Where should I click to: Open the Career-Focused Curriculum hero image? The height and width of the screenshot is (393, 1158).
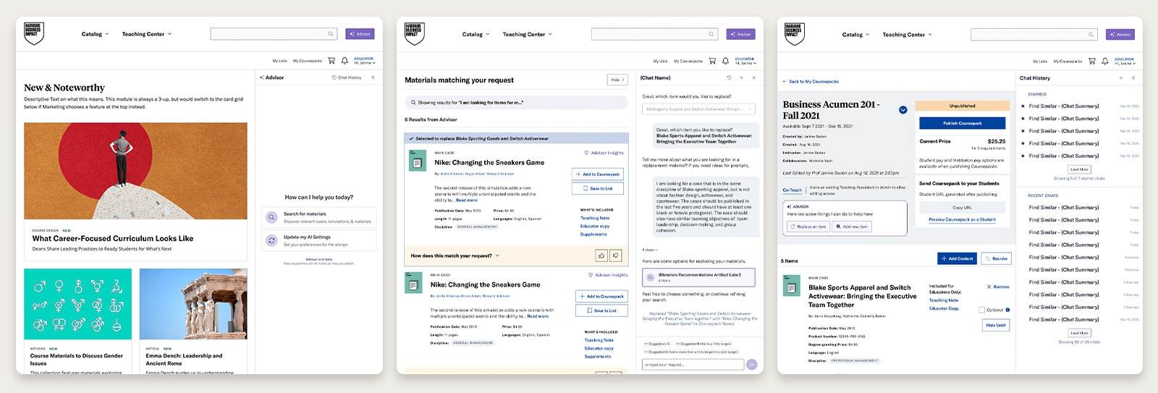click(x=135, y=171)
